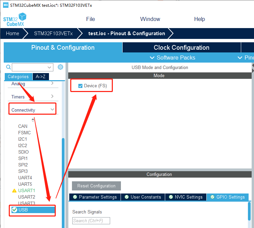
Task: Click the Search Signals input field
Action: (91, 221)
